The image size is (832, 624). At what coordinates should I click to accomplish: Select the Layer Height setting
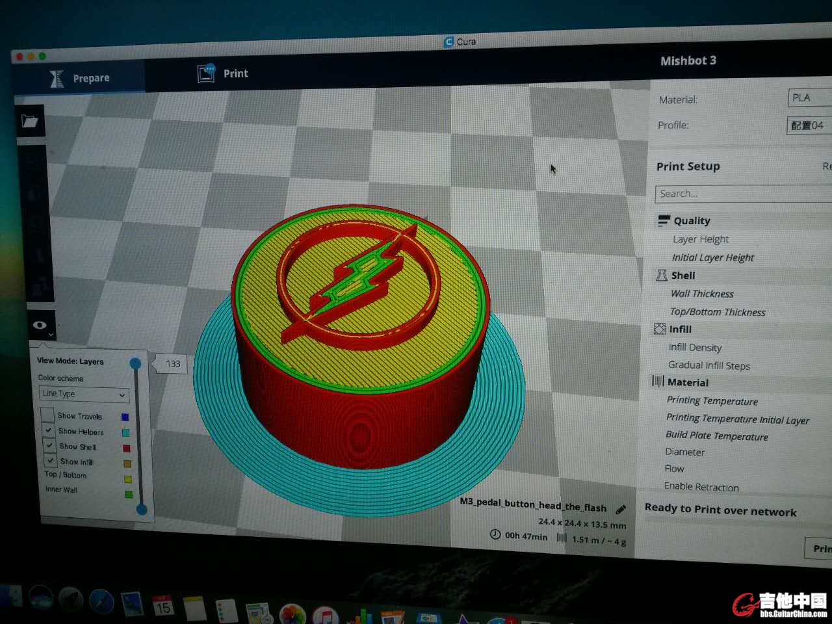pyautogui.click(x=700, y=239)
